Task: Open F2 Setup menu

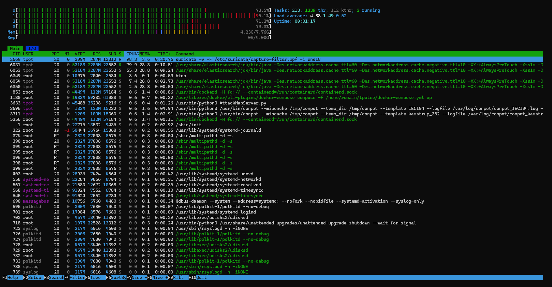Action: 34,278
